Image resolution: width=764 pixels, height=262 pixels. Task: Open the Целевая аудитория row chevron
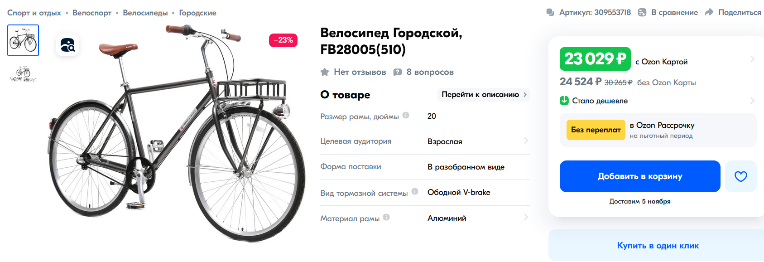click(x=526, y=141)
